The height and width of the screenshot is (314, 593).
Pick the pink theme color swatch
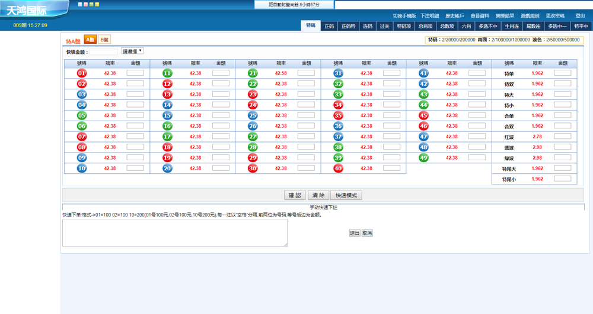tap(85, 4)
